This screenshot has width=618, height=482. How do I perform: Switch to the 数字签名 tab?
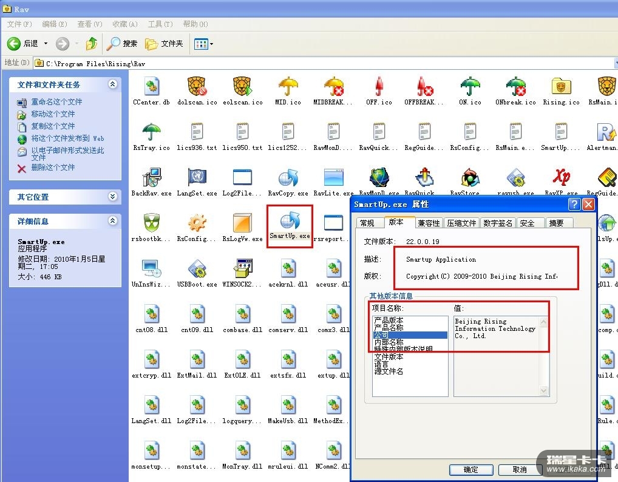(497, 223)
